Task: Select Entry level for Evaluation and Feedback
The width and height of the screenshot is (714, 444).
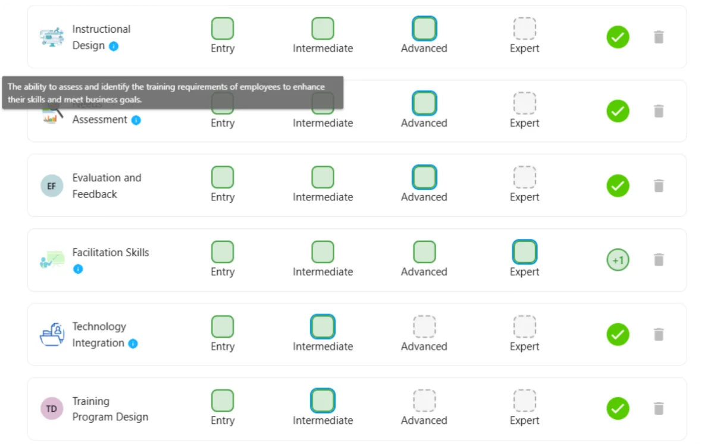Action: (x=223, y=177)
